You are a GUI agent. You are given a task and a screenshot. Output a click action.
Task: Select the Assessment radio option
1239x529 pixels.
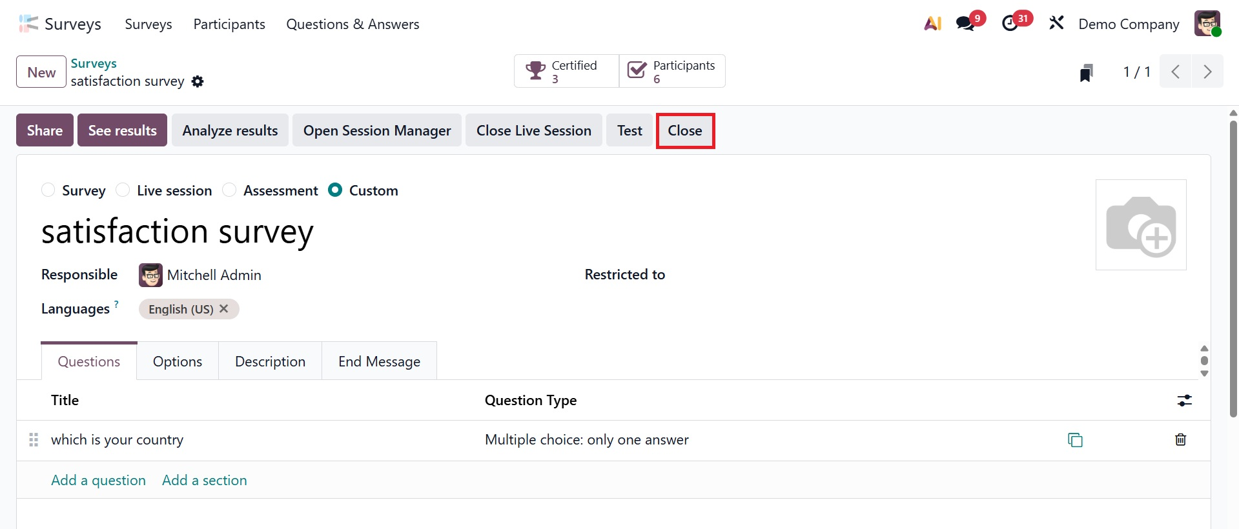click(229, 190)
